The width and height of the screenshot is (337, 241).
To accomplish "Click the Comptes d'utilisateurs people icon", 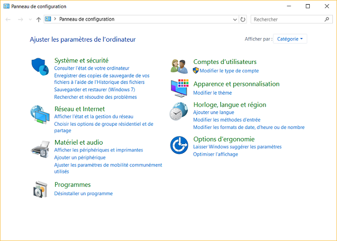I will click(x=179, y=66).
